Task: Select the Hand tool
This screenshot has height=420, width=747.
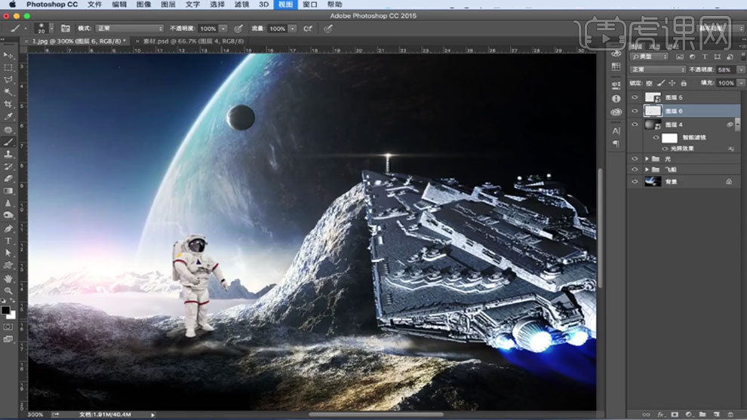Action: coord(8,278)
